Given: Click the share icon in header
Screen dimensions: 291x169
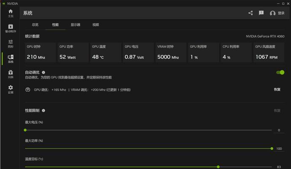Looking at the screenshot, I should point(251,13).
